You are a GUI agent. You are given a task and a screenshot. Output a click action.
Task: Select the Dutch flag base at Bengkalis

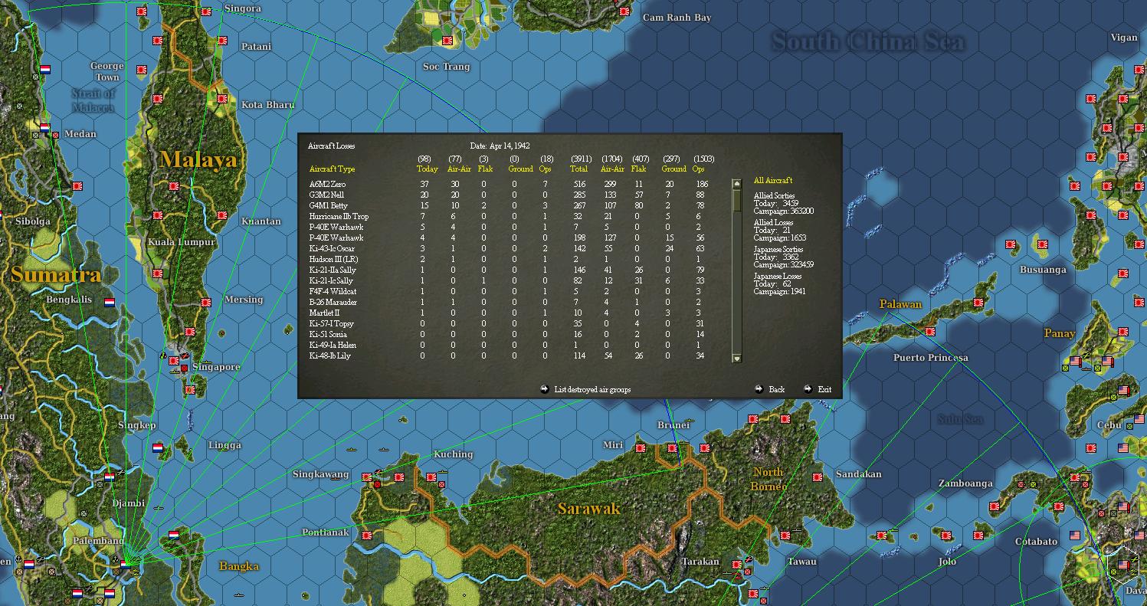tap(110, 303)
